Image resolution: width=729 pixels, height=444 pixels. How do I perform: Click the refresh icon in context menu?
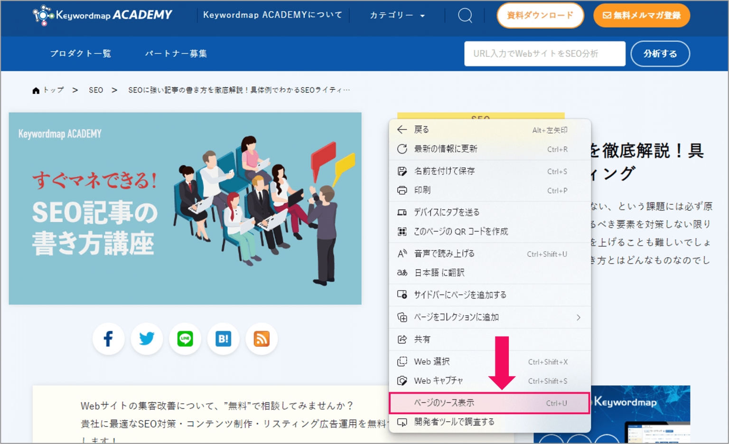click(x=402, y=149)
